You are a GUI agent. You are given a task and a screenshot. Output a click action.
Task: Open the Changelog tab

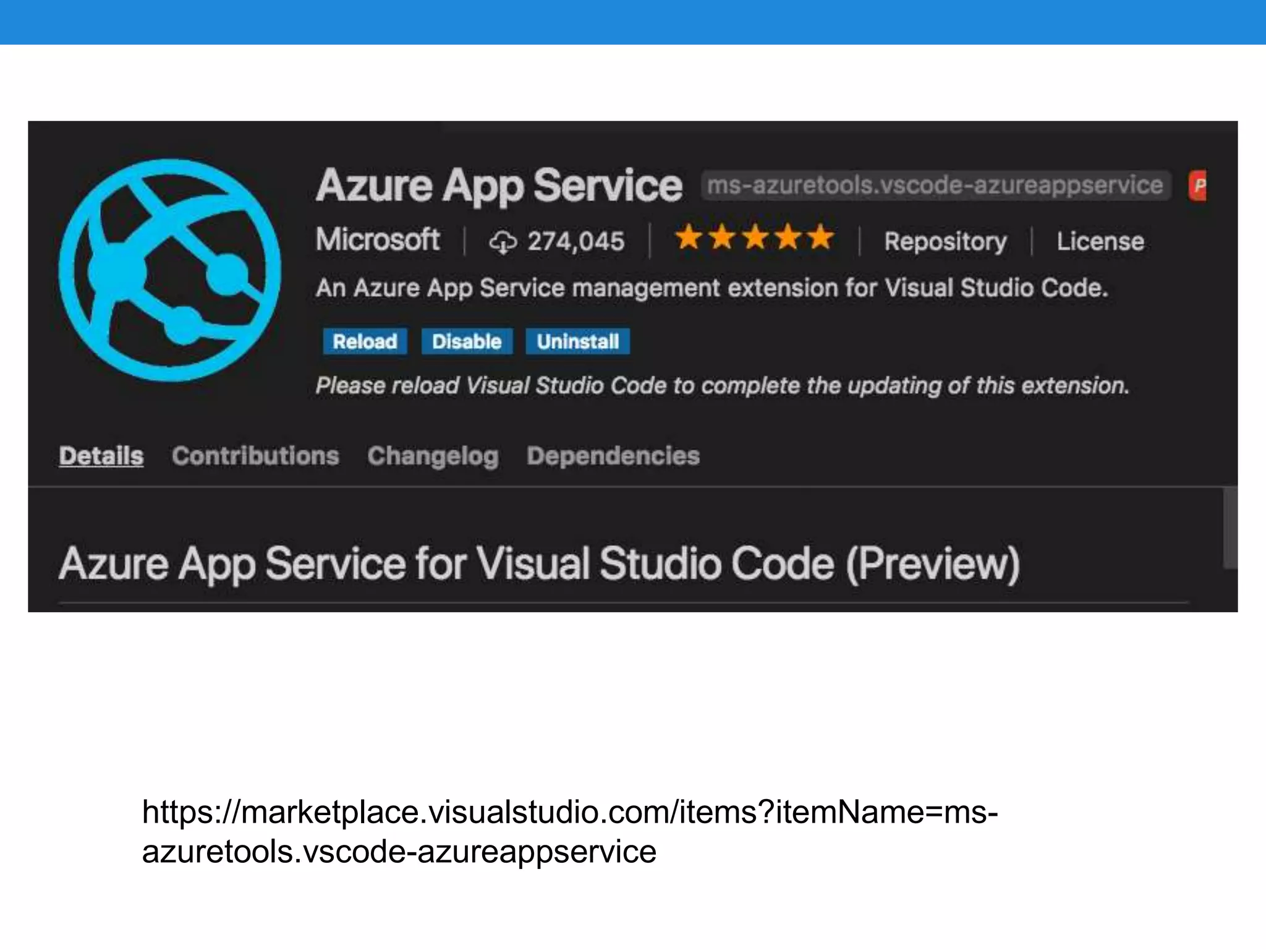[x=433, y=457]
